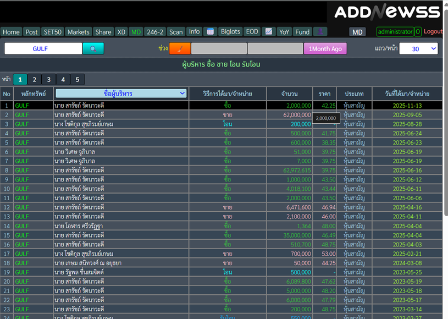Open the Biglots menu item

point(230,32)
